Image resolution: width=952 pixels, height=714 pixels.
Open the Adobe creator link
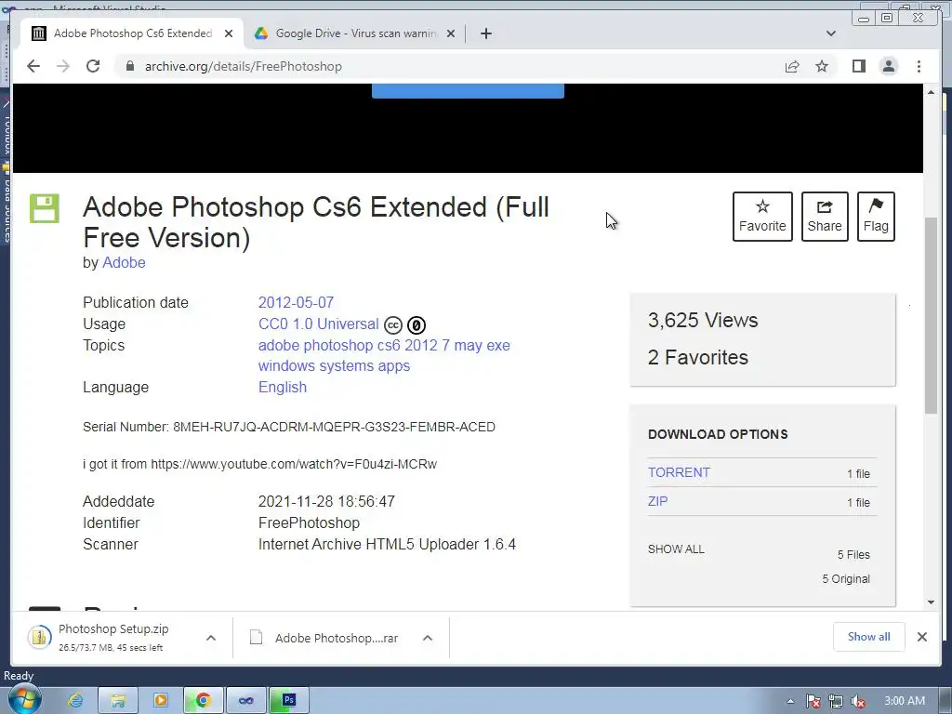pyautogui.click(x=124, y=262)
